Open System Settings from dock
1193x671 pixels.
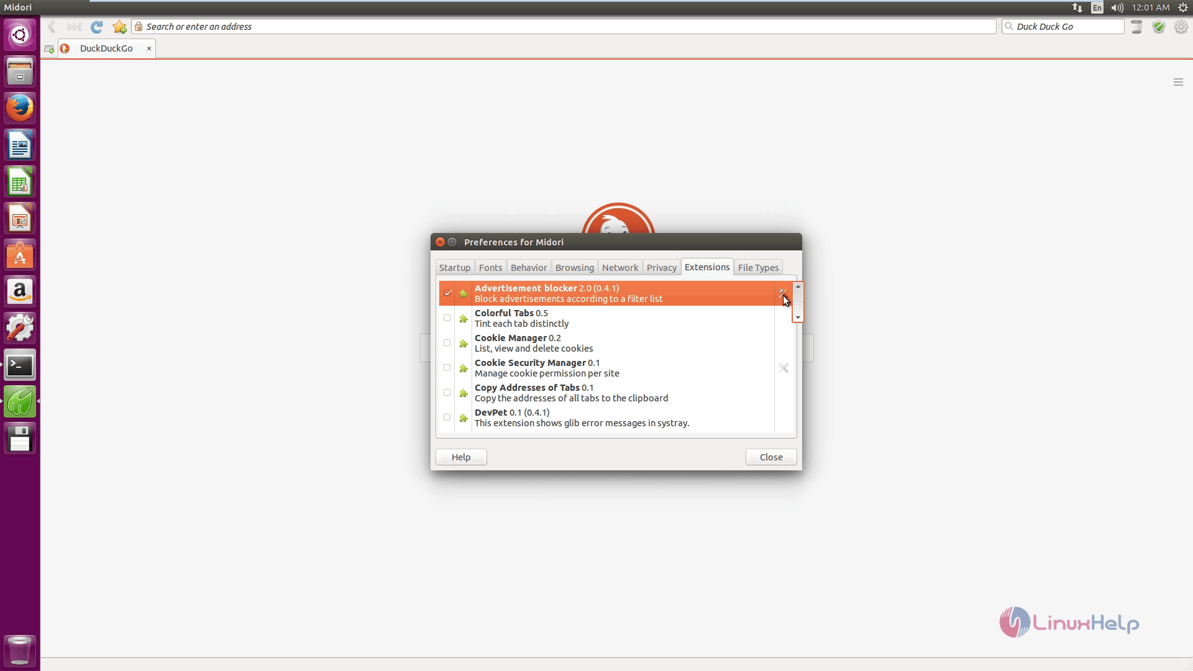click(20, 329)
